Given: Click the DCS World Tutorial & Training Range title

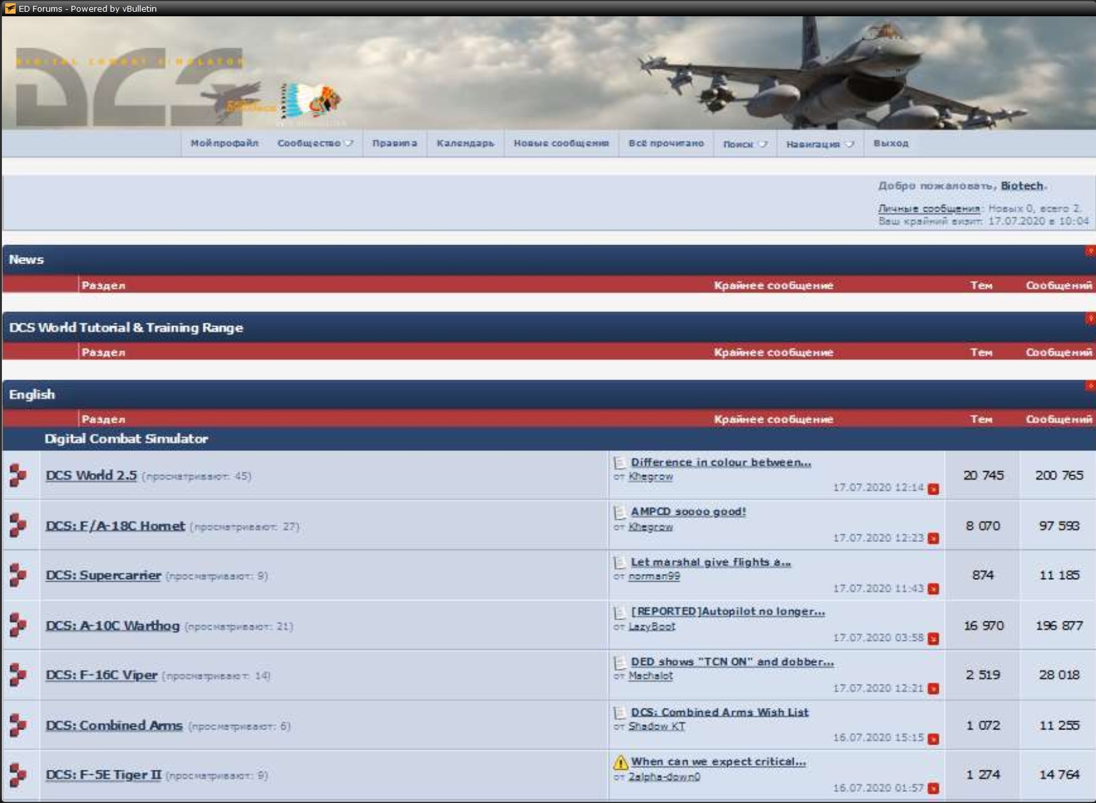Looking at the screenshot, I should pyautogui.click(x=126, y=327).
